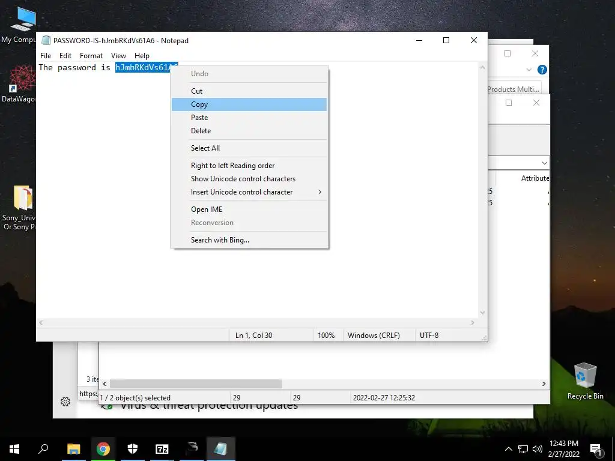
Task: Choose Search with Bing from context menu
Action: (x=249, y=240)
